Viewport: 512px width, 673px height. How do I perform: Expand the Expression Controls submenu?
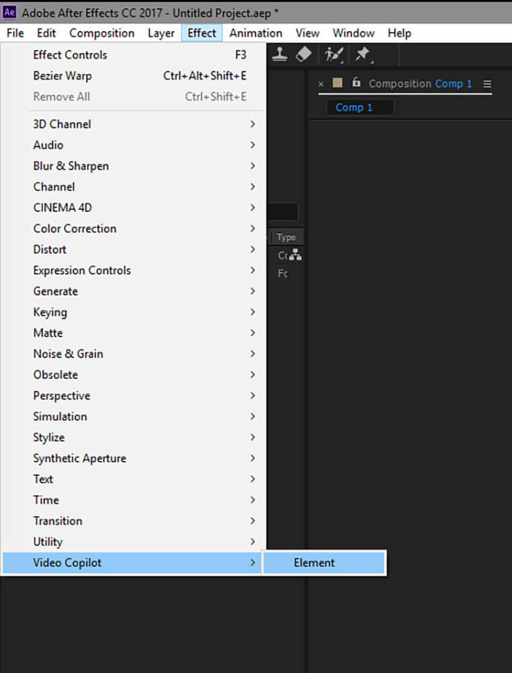click(134, 271)
